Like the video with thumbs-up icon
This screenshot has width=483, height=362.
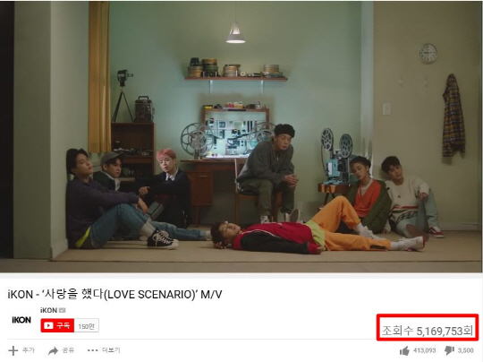(x=404, y=351)
